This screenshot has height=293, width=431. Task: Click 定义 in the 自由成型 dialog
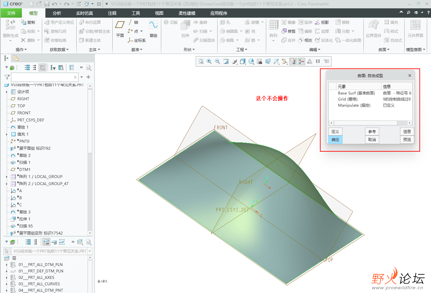click(335, 131)
